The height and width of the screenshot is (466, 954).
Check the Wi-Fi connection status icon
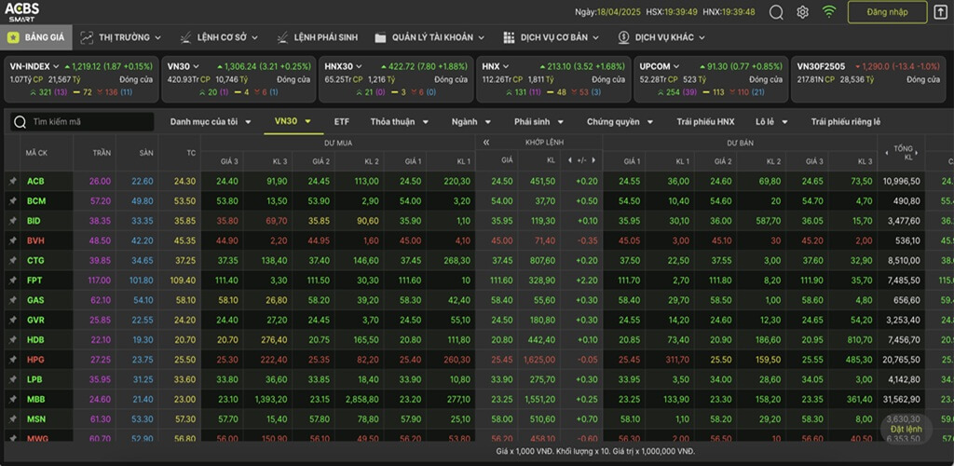click(828, 11)
